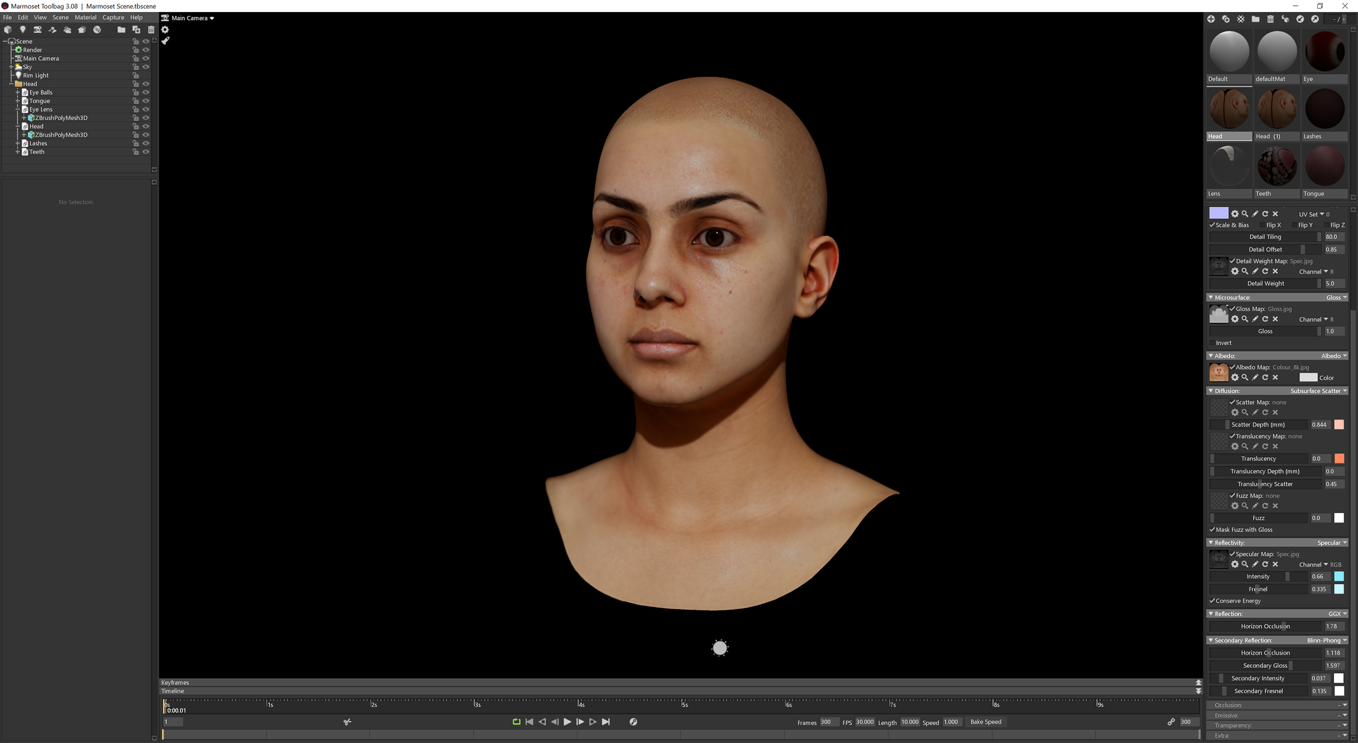Add a new light to the scene
Image resolution: width=1358 pixels, height=743 pixels.
pos(23,30)
